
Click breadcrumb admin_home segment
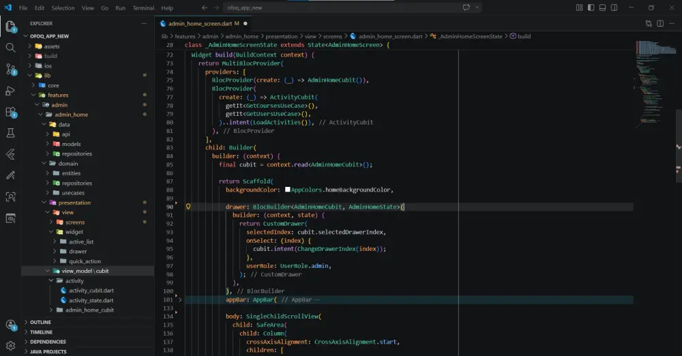242,36
